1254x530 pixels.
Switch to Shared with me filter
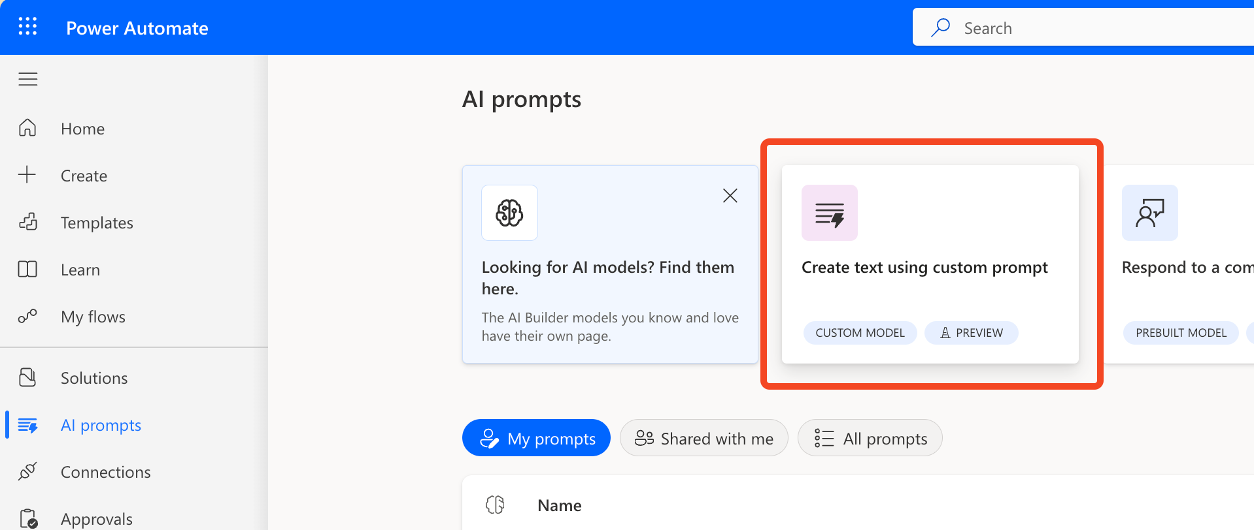coord(703,438)
